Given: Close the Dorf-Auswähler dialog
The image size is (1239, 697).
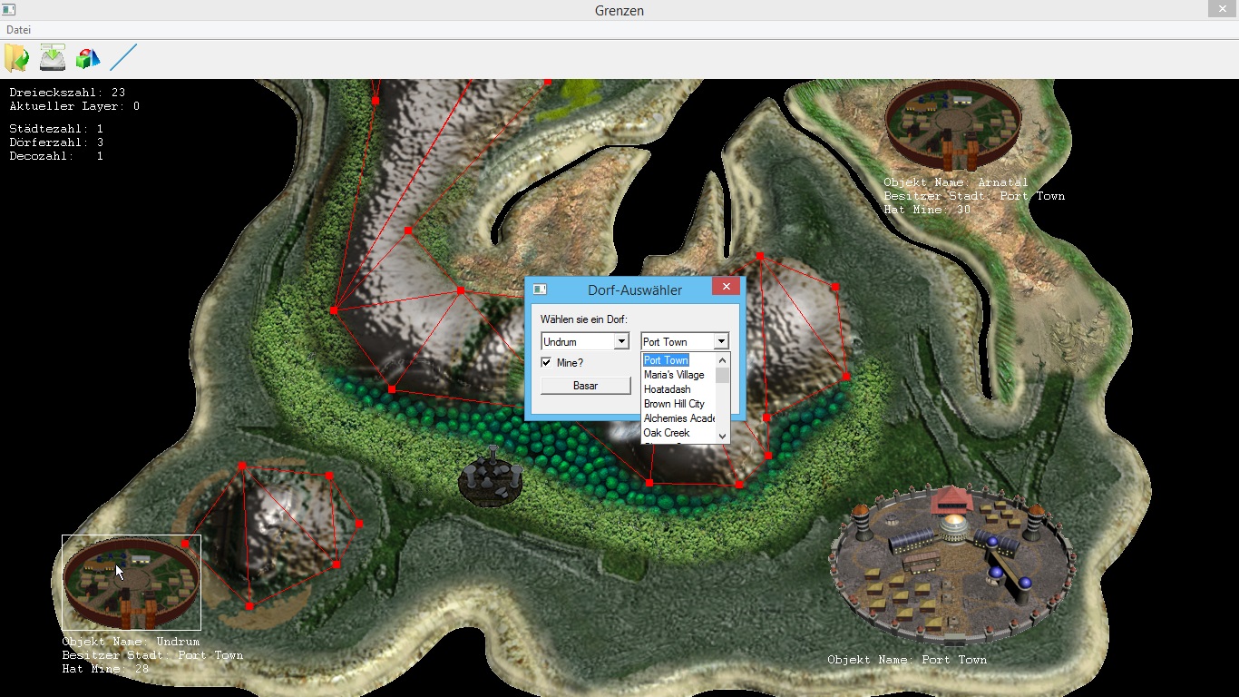Looking at the screenshot, I should coord(726,288).
